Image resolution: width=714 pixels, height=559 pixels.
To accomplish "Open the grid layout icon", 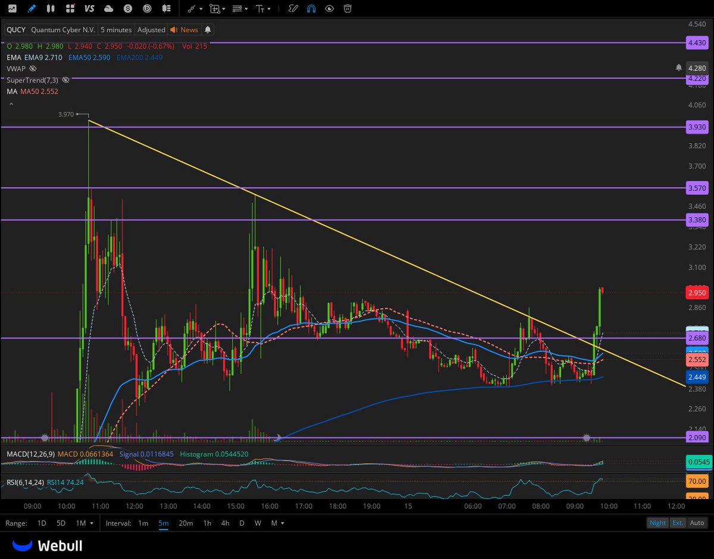I will [70, 8].
